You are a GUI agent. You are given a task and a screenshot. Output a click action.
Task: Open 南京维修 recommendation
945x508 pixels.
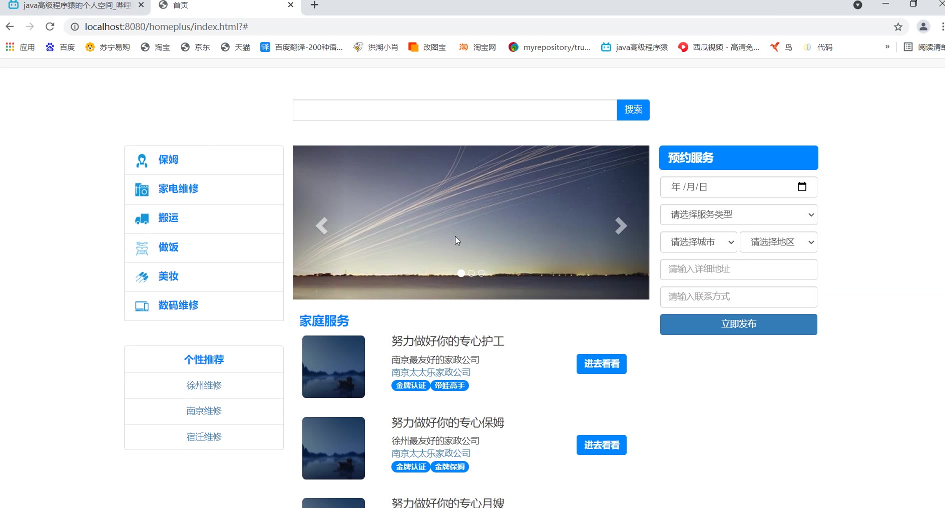[204, 411]
